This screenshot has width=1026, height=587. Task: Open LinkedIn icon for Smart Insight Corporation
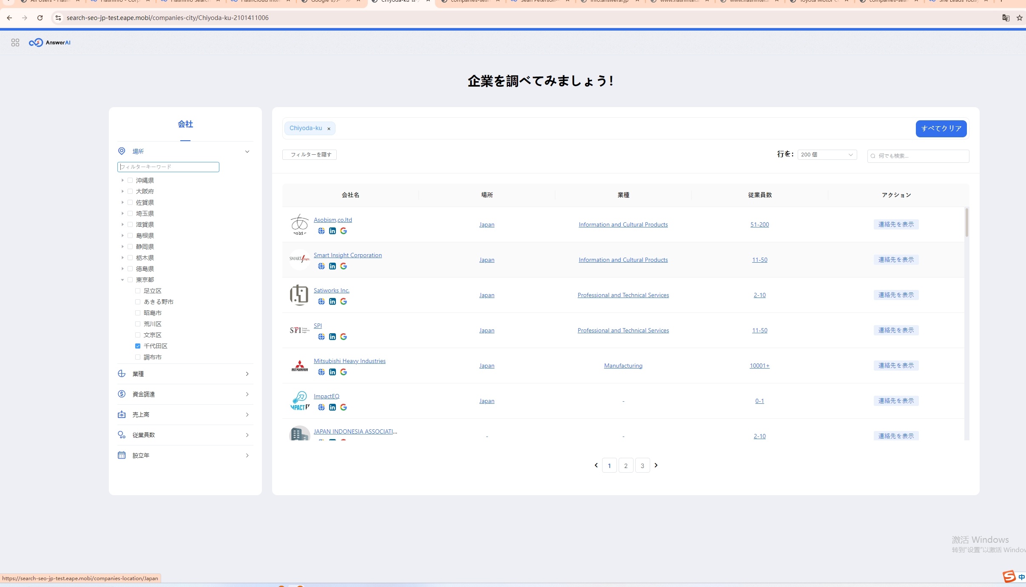click(333, 266)
